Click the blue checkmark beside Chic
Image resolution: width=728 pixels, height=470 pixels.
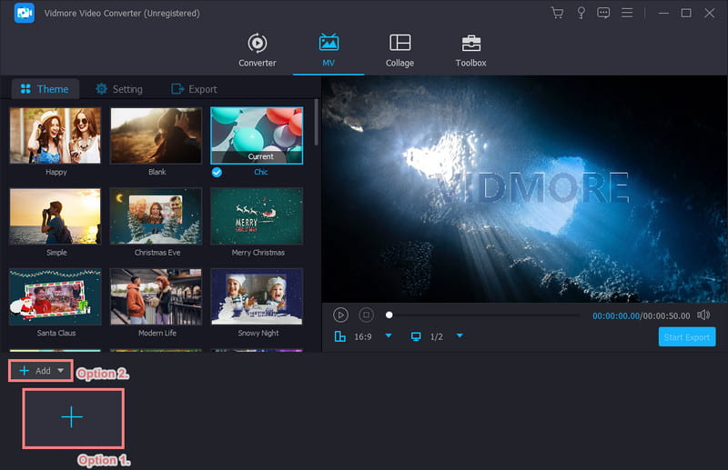click(217, 172)
